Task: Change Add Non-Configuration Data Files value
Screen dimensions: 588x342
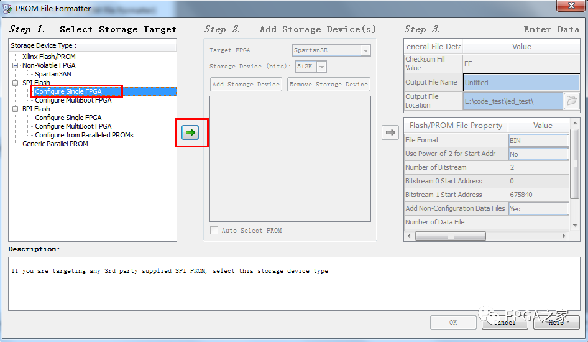Action: tap(538, 209)
